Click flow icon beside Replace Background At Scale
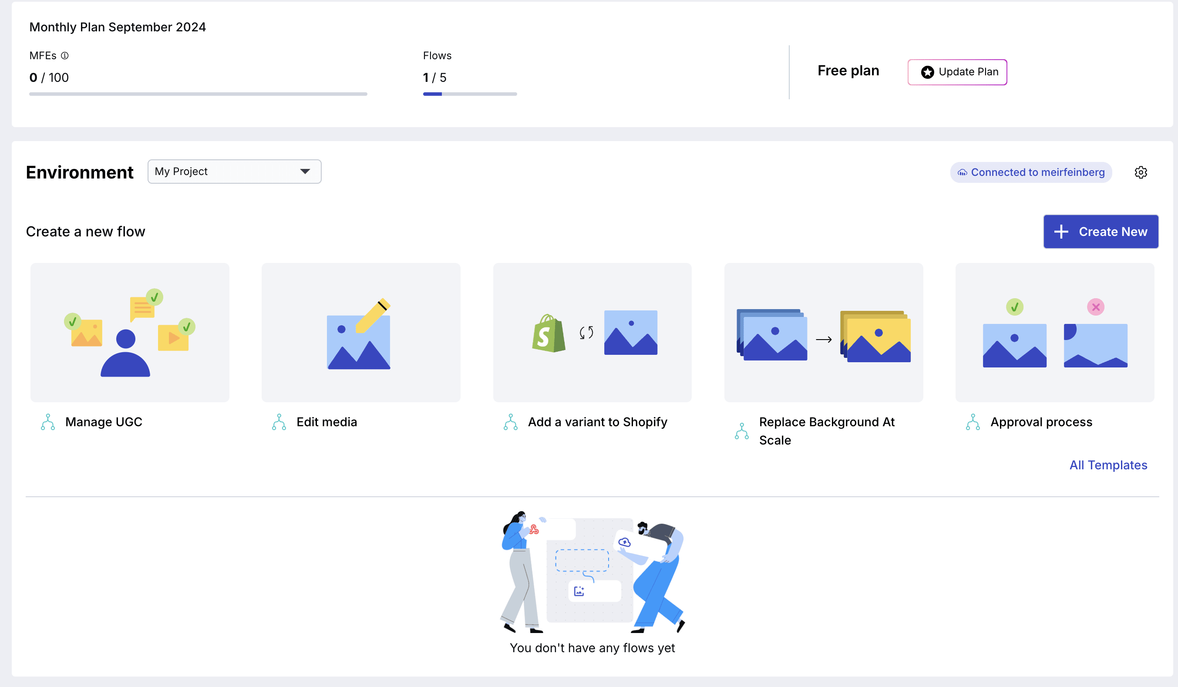 point(741,431)
